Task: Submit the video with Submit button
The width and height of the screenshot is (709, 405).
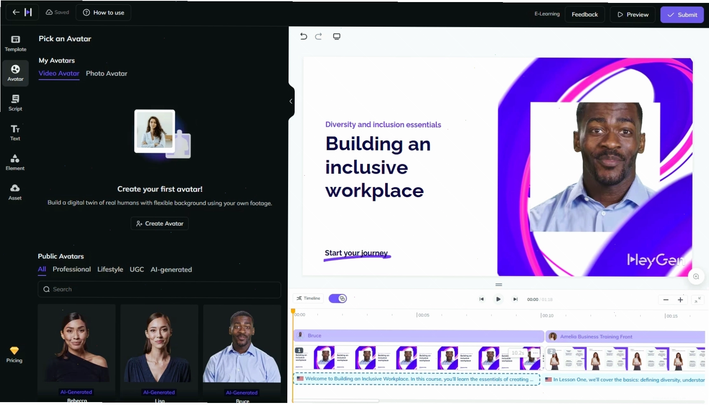Action: (682, 15)
